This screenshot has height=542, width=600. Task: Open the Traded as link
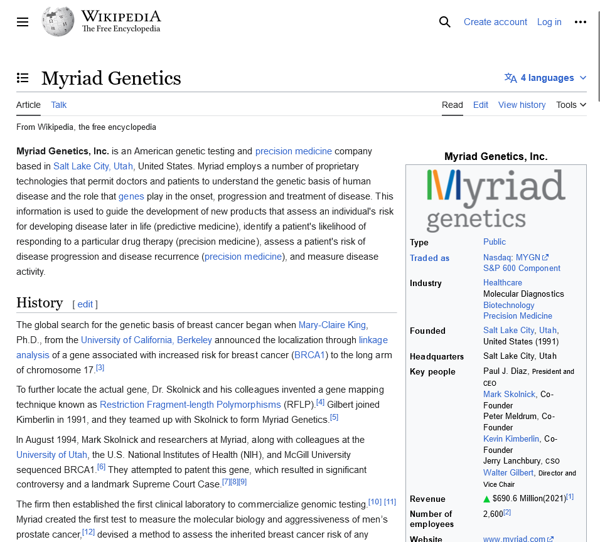point(429,258)
